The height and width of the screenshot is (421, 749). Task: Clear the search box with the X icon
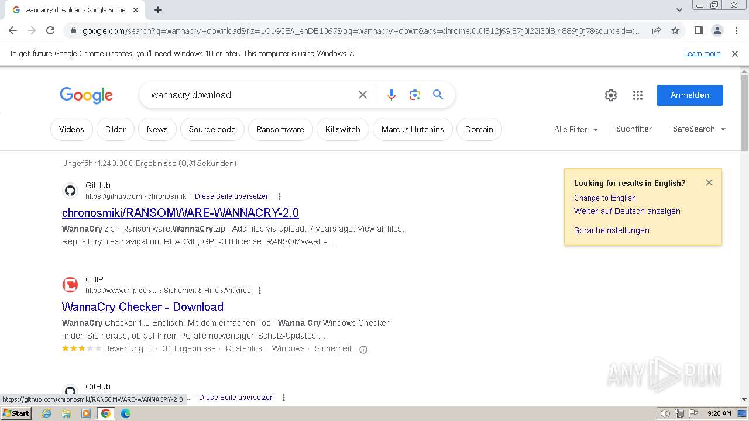pyautogui.click(x=363, y=95)
